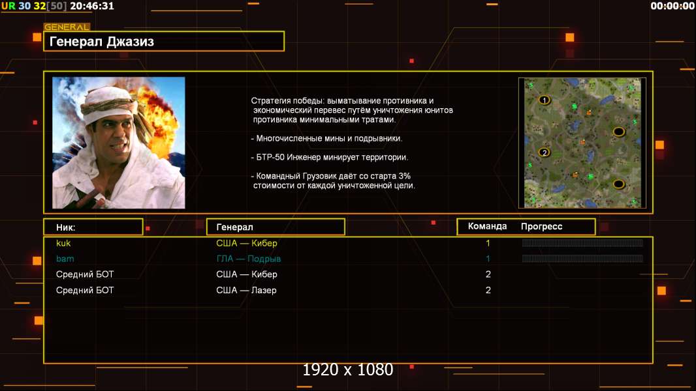The width and height of the screenshot is (696, 391).
Task: Click the 20:46:31 clock overlay
Action: point(92,6)
